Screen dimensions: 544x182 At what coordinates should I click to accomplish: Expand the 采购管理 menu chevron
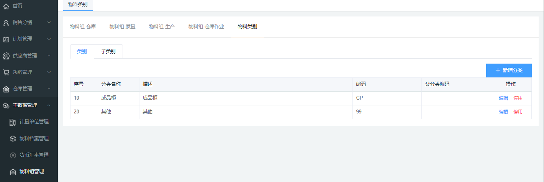[49, 72]
